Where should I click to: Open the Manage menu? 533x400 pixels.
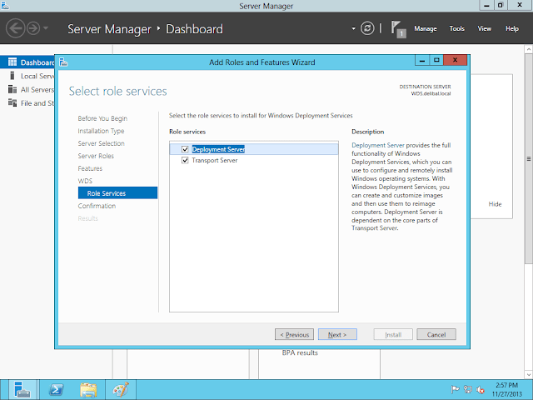click(x=425, y=29)
